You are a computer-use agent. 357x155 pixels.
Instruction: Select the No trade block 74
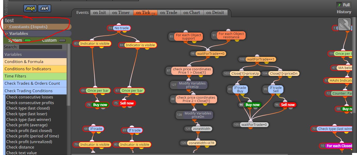coord(119,28)
